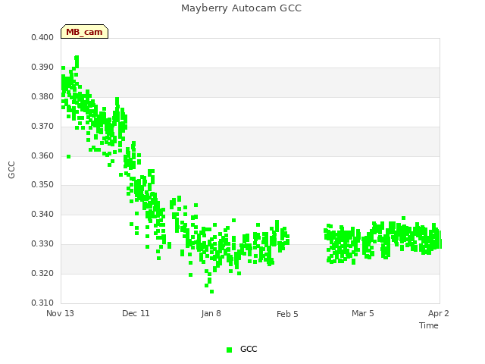Click the 0.340 y-axis value
This screenshot has width=485, height=364.
pos(42,214)
